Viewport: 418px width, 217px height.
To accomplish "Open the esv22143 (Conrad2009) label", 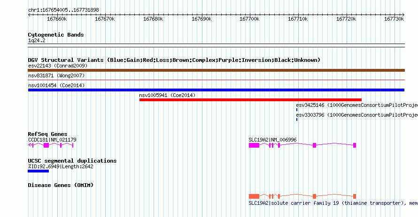I will tap(58, 66).
